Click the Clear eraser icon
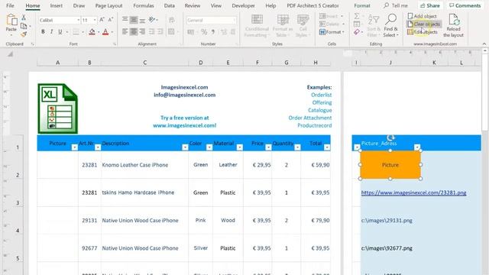This screenshot has height=275, width=489. [357, 32]
